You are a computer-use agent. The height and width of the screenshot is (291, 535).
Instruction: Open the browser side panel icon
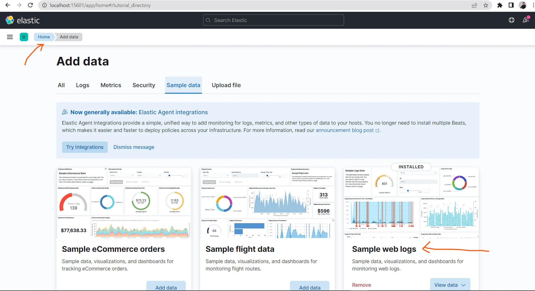point(511,5)
